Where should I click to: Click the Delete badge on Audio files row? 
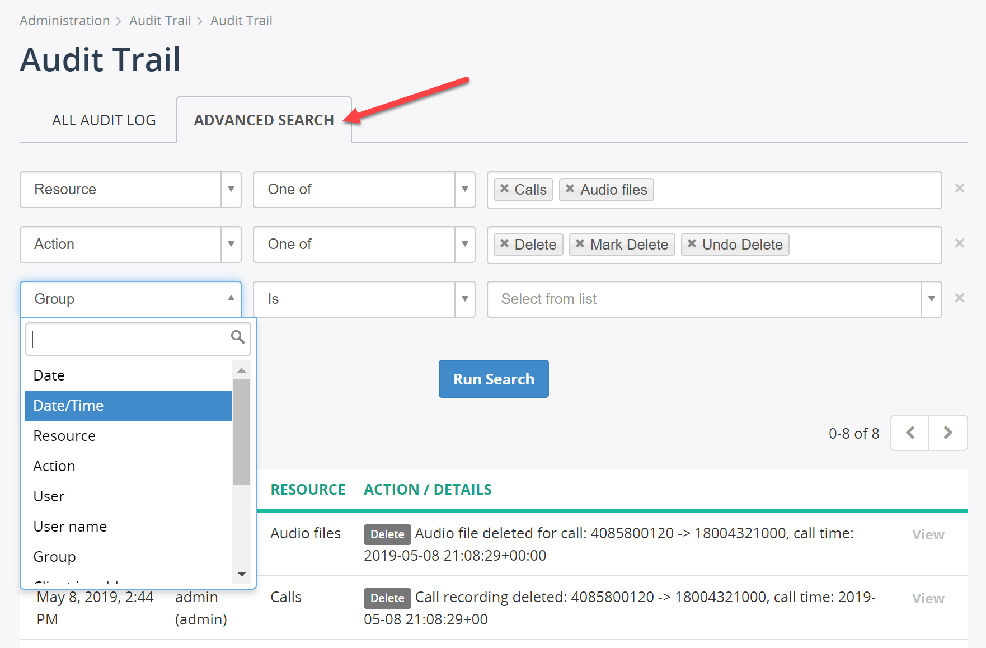tap(387, 534)
